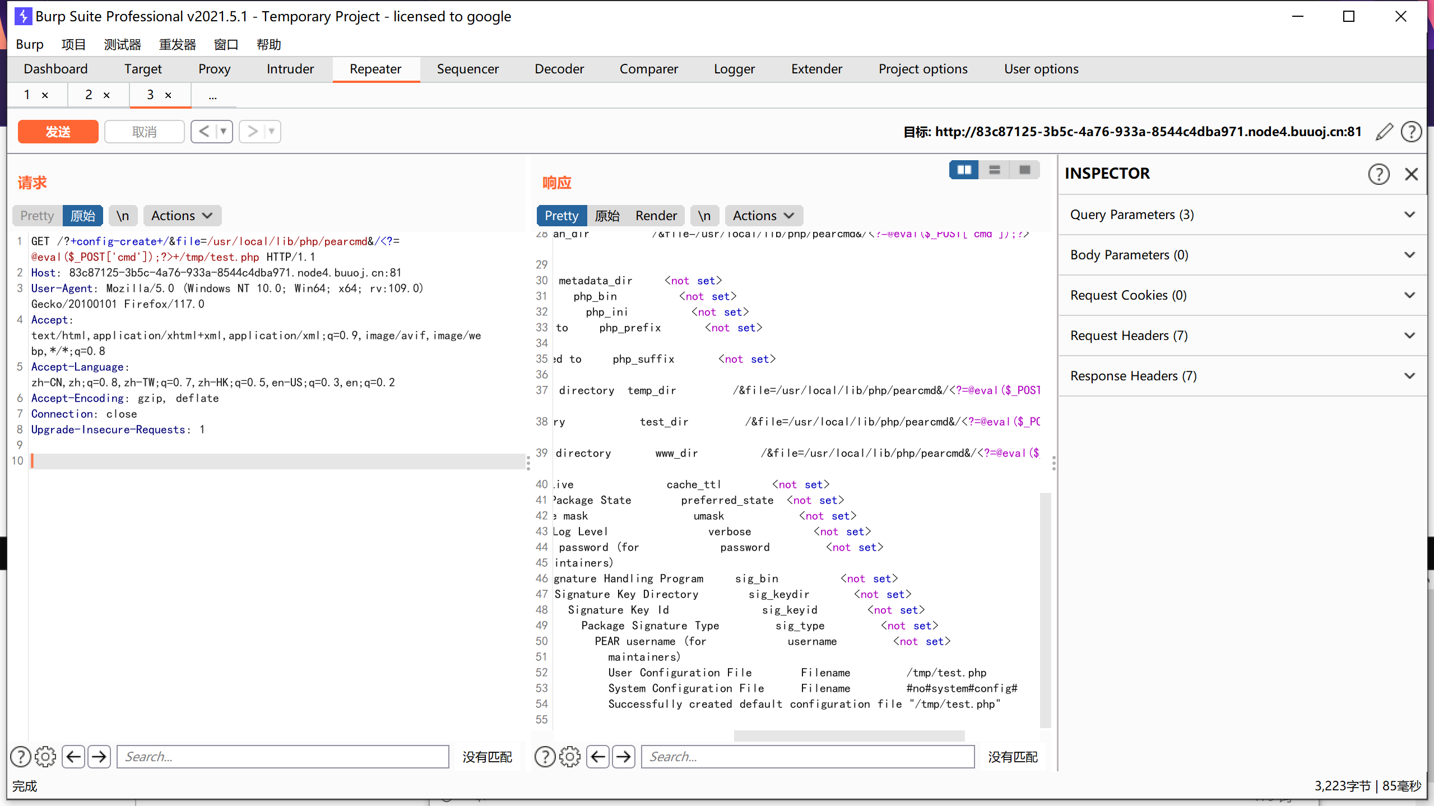Expand Query Parameters (3) section
This screenshot has width=1434, height=806.
pyautogui.click(x=1243, y=215)
